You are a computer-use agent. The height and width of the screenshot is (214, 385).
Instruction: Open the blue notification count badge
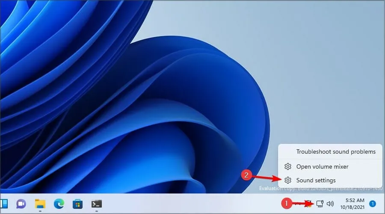(x=373, y=204)
